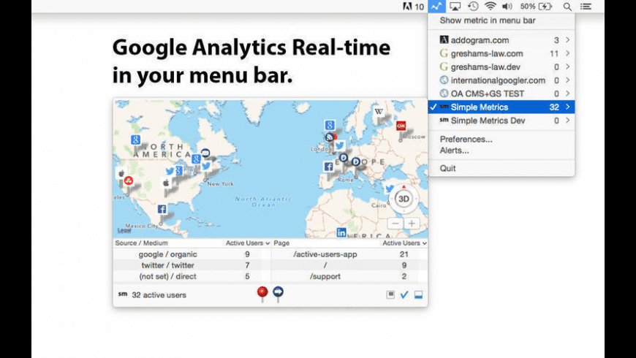Click the addogram menu bar icon showing 10

(413, 7)
